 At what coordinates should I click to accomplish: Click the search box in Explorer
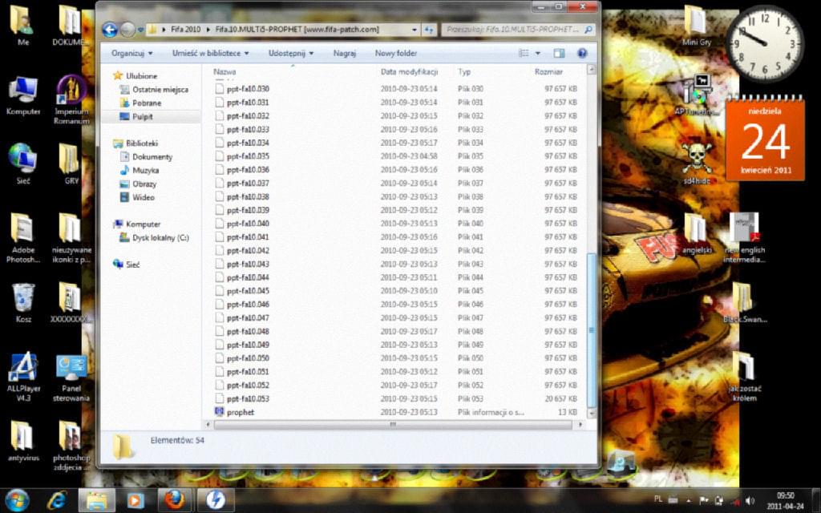coord(518,30)
